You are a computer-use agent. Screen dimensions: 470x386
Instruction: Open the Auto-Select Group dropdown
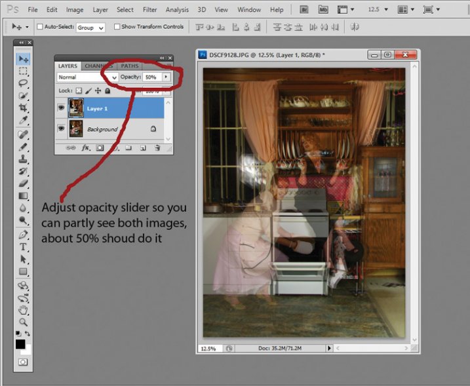click(91, 28)
